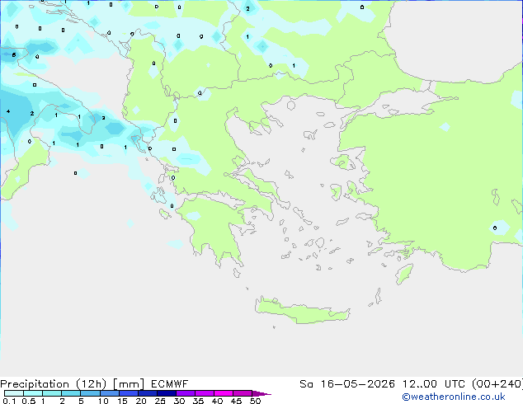This screenshot has width=523, height=404.
Task: Click the 'Sa 16-05-2026' date text
Action: click(347, 384)
